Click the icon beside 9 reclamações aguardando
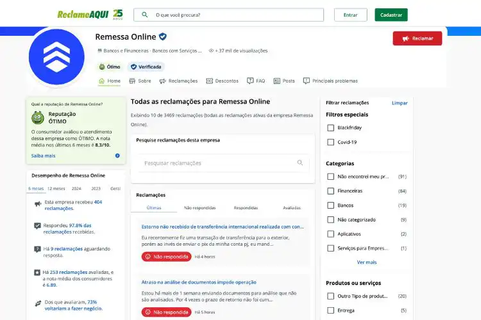Screen dimensions: 481x320 [x=37, y=249]
